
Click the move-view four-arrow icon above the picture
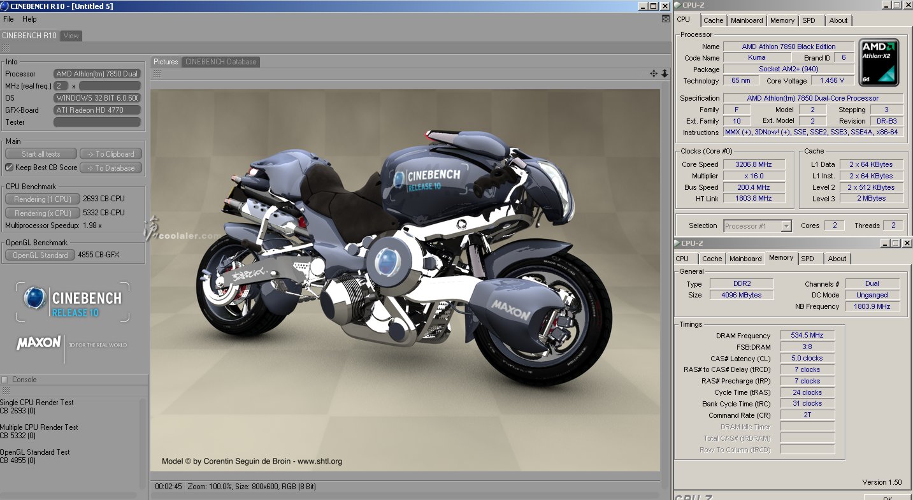[x=654, y=74]
